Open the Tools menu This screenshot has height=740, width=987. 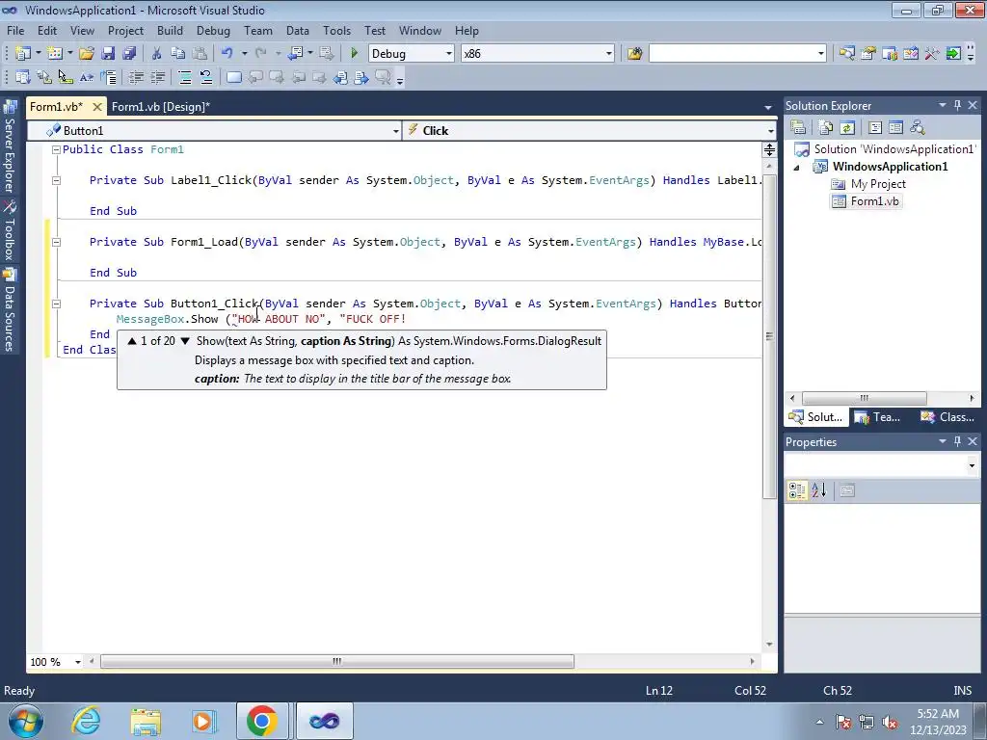click(x=336, y=30)
